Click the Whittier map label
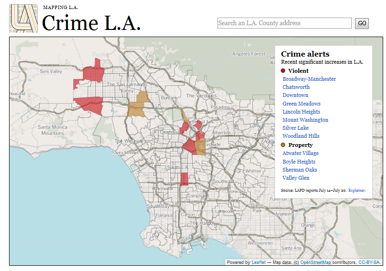 [253, 171]
